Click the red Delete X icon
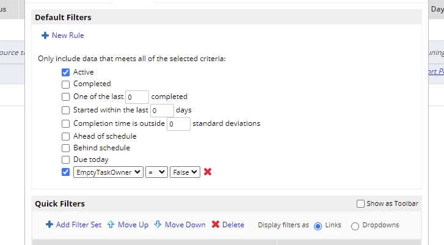This screenshot has width=444, height=245. pyautogui.click(x=216, y=224)
